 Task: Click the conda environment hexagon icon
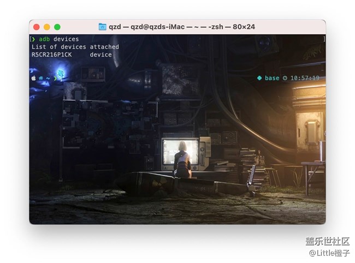259,78
